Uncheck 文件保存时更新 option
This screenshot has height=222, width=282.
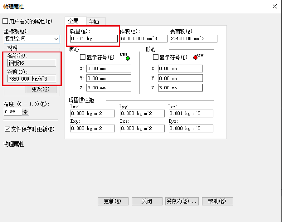(7, 129)
